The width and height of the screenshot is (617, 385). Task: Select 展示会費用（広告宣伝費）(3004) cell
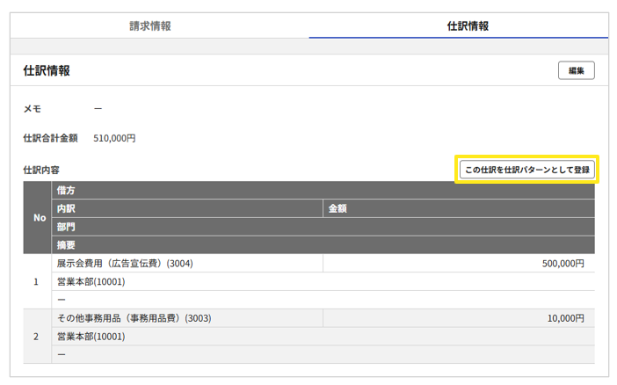click(187, 264)
